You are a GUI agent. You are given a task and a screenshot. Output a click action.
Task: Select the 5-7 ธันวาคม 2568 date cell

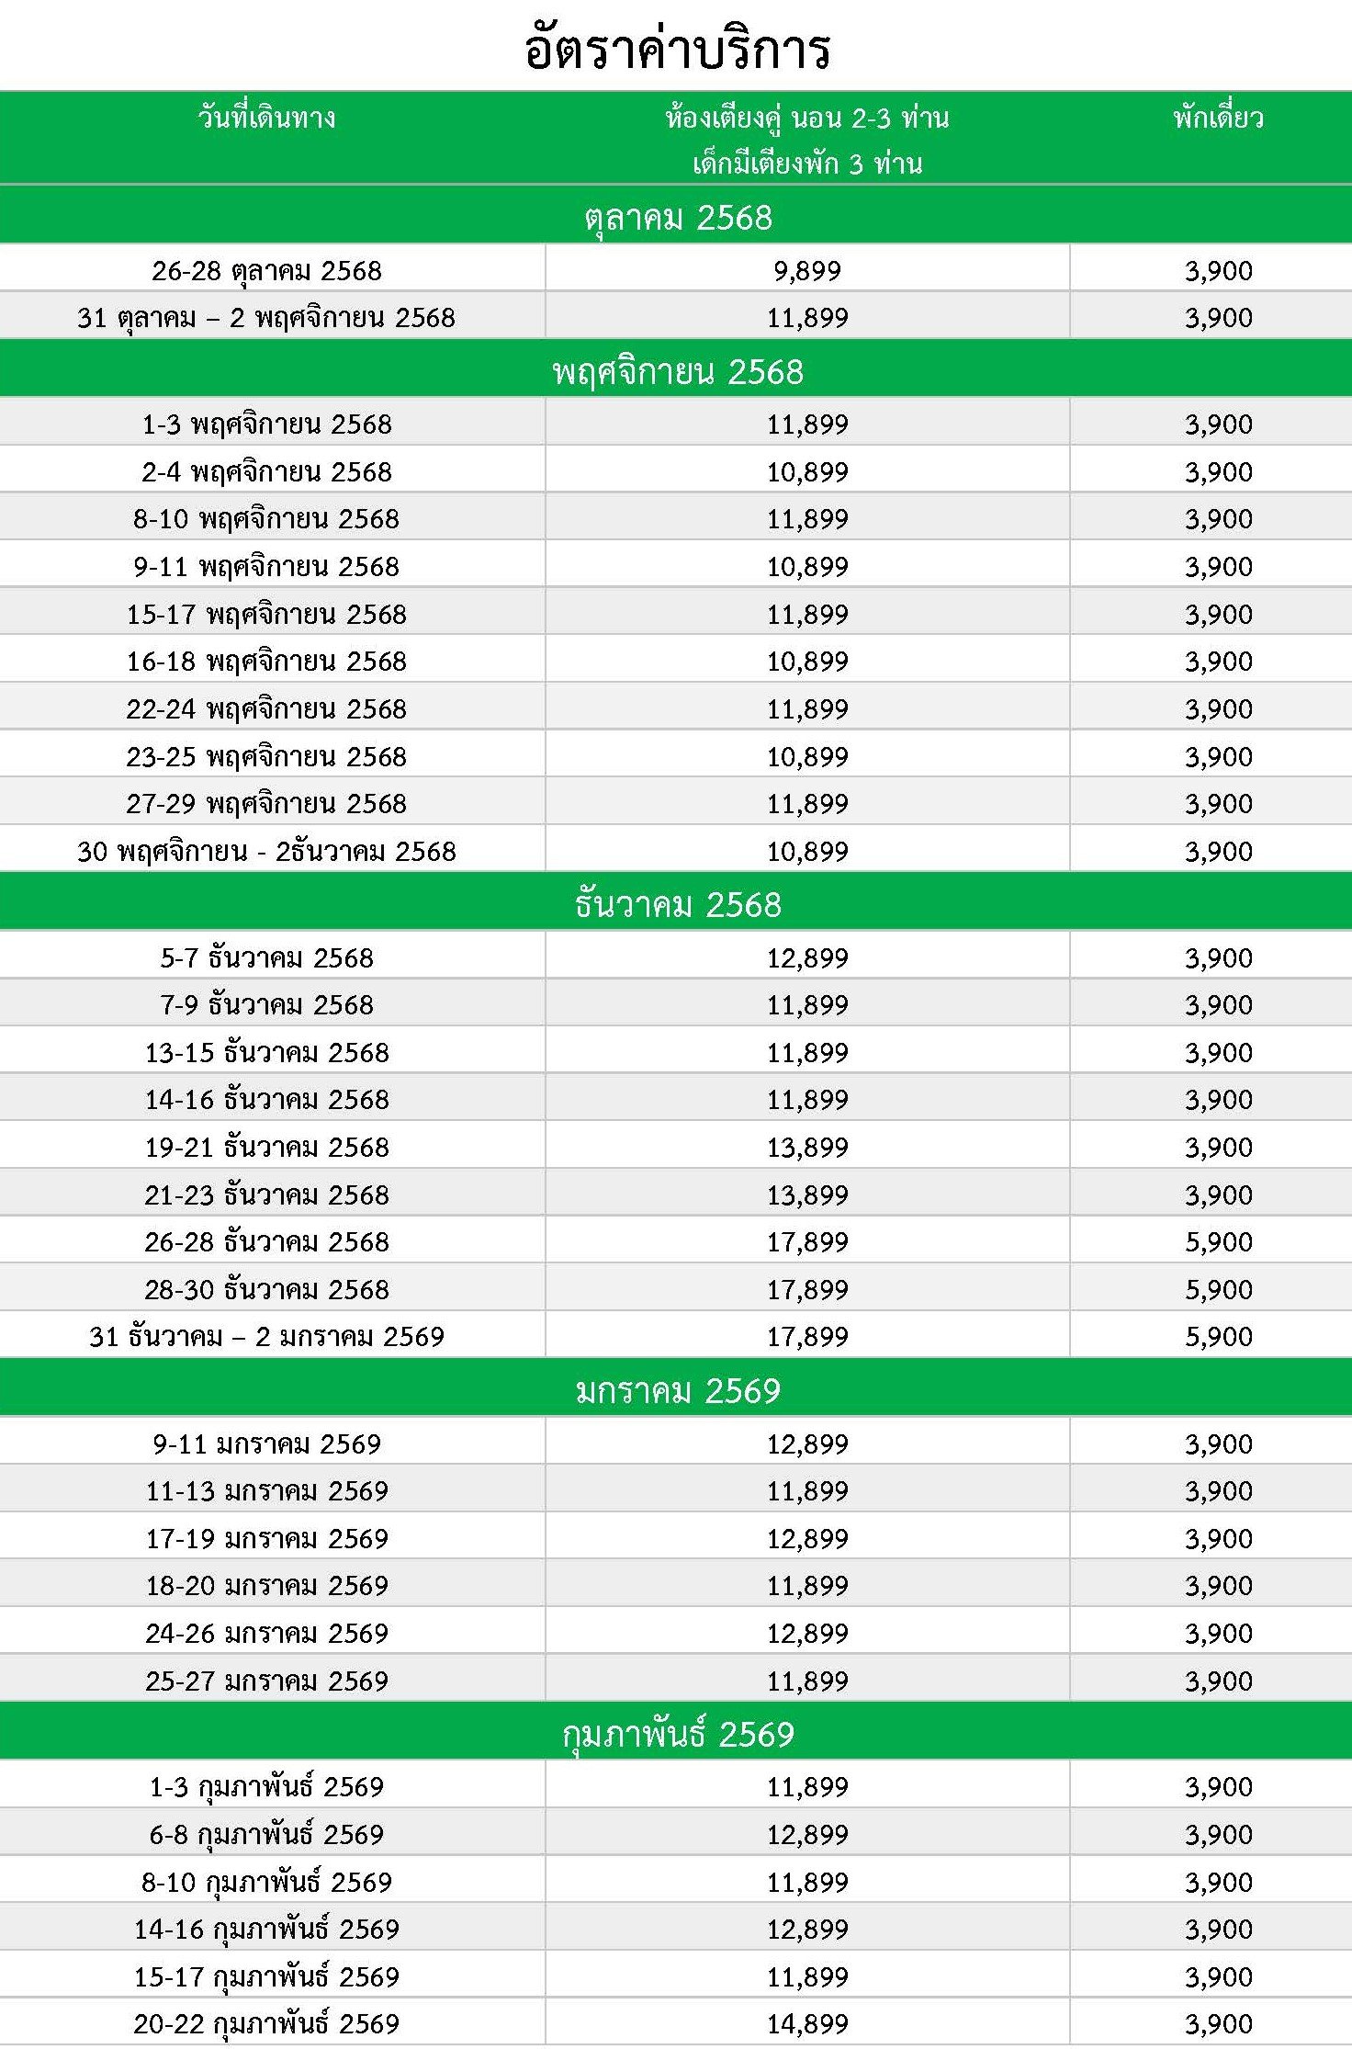click(266, 957)
